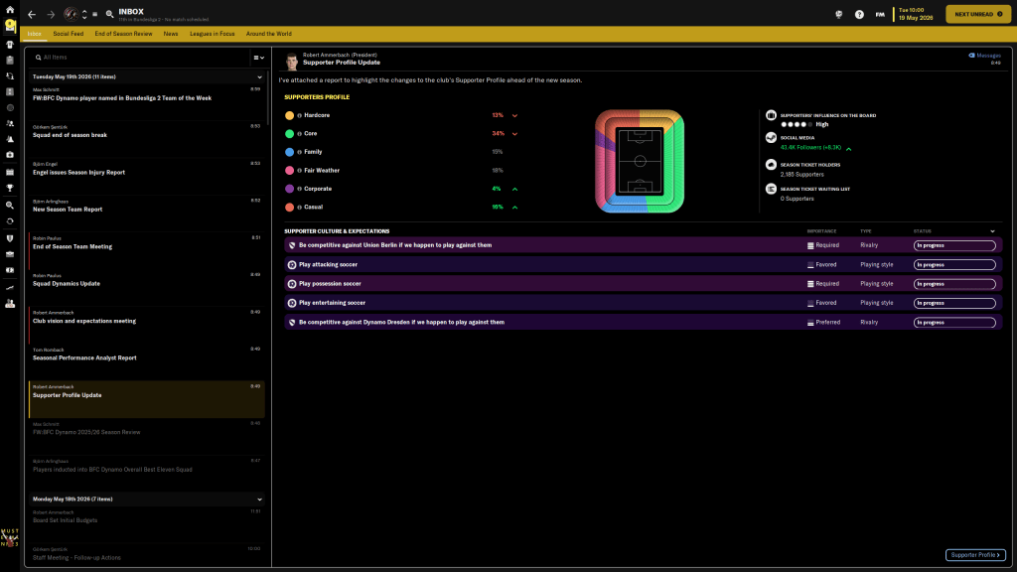The width and height of the screenshot is (1017, 572).
Task: Click the Next Unread button
Action: click(978, 14)
